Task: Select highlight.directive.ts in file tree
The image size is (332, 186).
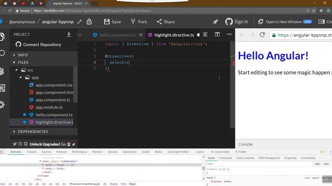Action: click(x=51, y=122)
